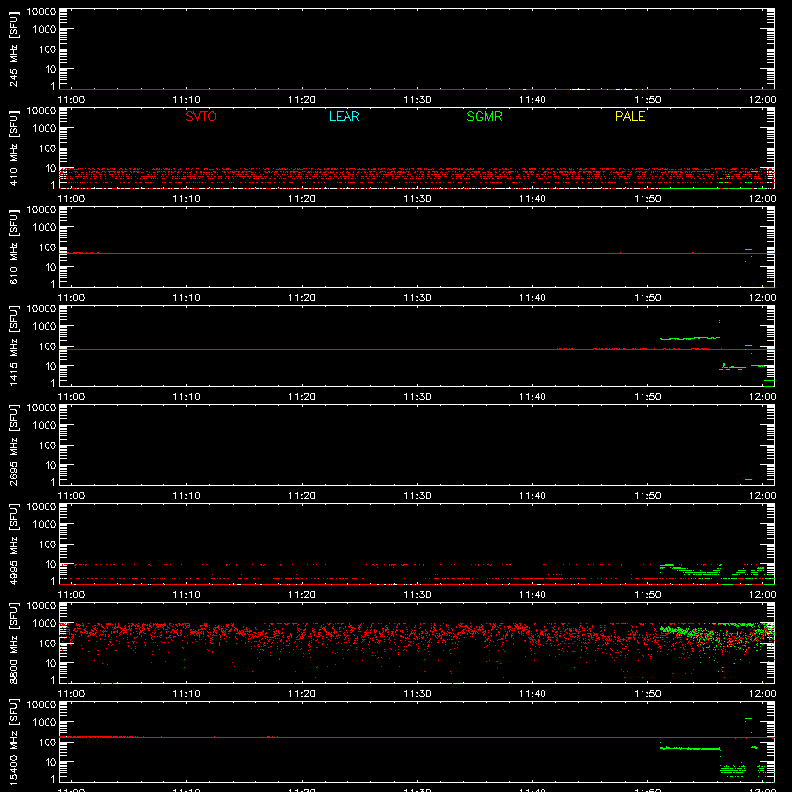Click the red SVTO station label
Image resolution: width=792 pixels, height=792 pixels.
point(201,116)
